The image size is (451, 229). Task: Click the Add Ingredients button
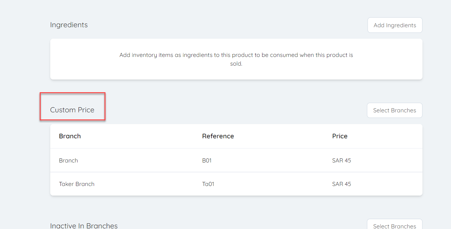pyautogui.click(x=395, y=25)
